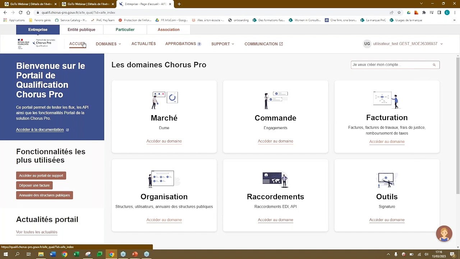Open the onboarding bookmark
460x259 pixels.
click(239, 20)
